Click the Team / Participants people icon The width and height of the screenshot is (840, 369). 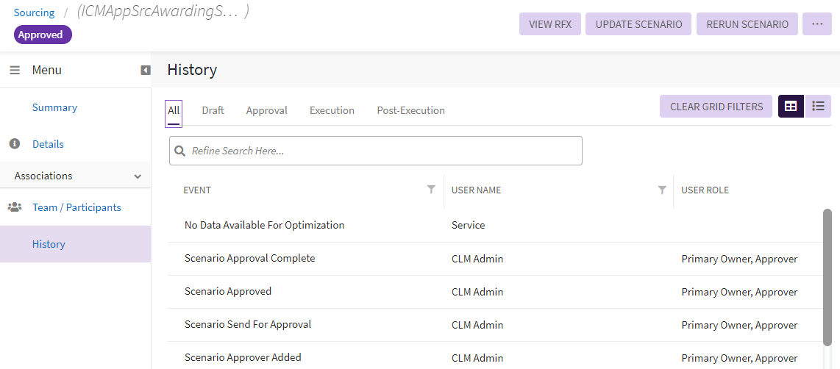[x=15, y=207]
